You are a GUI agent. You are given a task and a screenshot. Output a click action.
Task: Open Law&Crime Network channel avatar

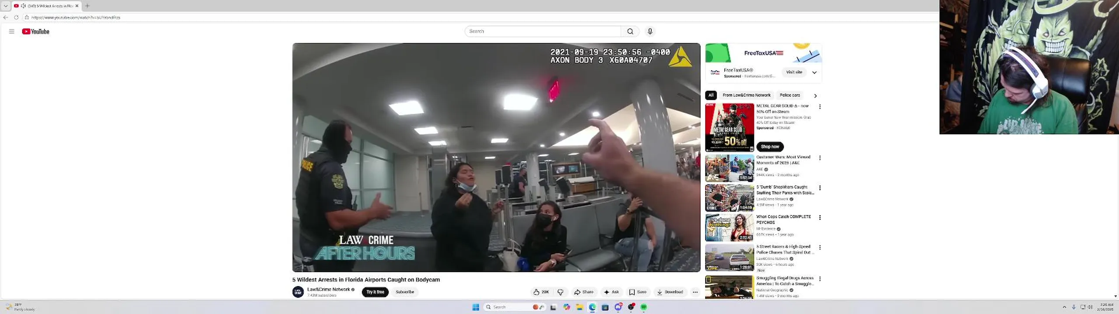point(298,292)
